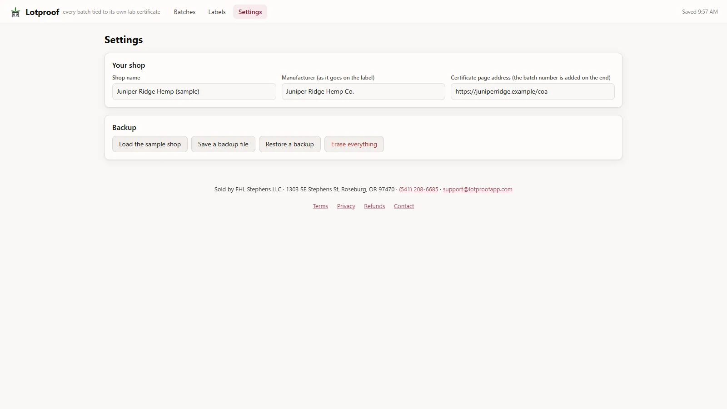This screenshot has width=727, height=409.
Task: Focus the Manufacturer input field
Action: [x=363, y=91]
